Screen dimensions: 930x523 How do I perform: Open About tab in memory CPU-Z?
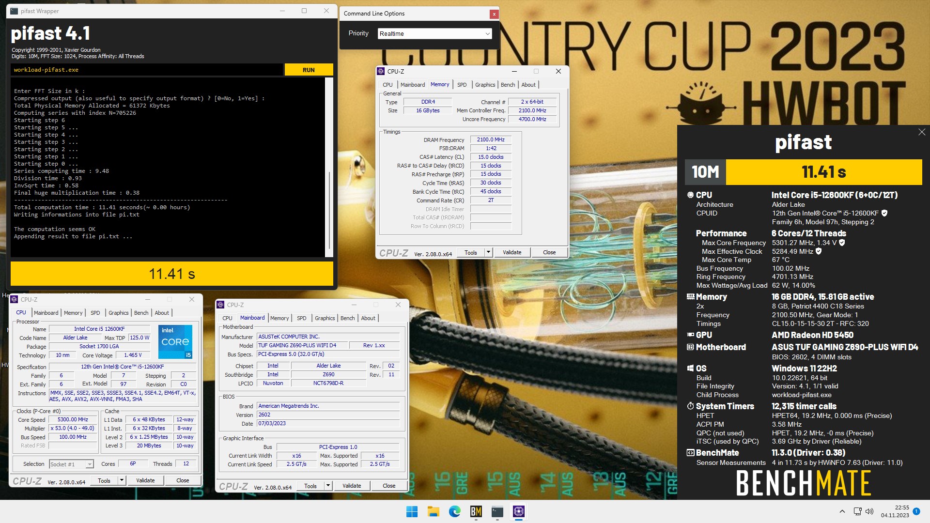(528, 85)
